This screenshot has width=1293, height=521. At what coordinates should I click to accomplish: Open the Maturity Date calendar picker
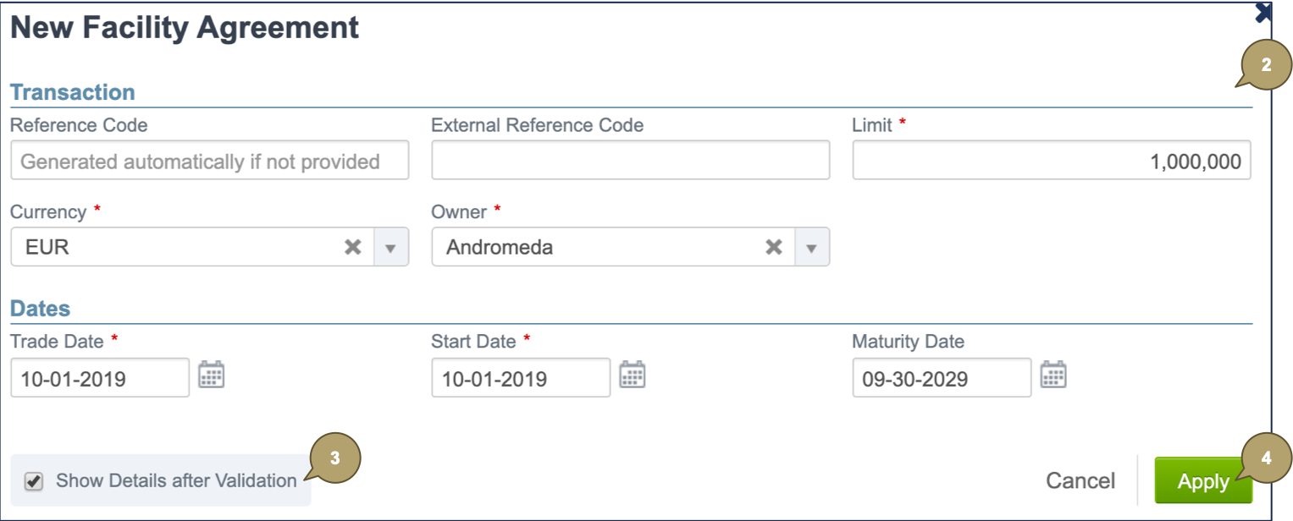click(x=1053, y=375)
